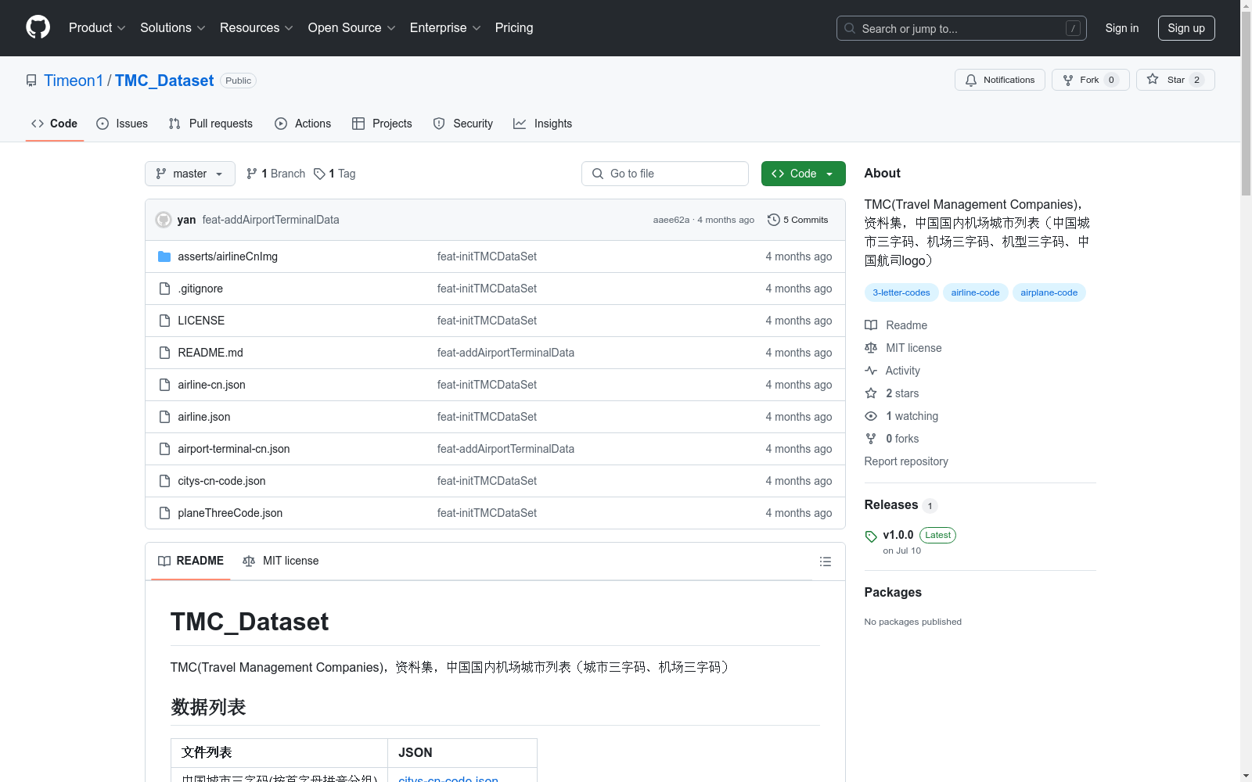Open the 1 Branch link

pos(275,174)
